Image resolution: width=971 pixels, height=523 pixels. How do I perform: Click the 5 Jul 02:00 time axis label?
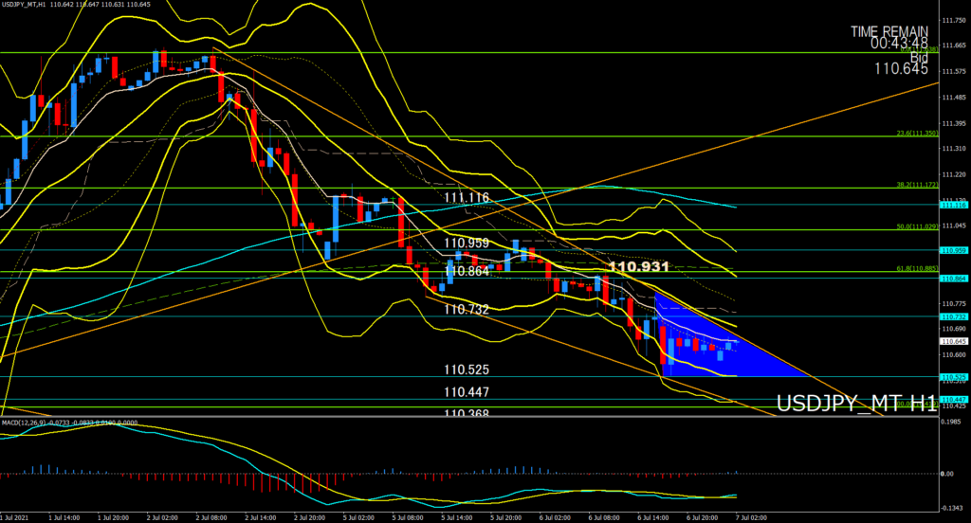point(358,517)
